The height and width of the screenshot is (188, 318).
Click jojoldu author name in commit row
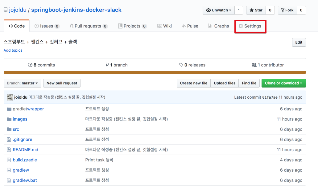[x=21, y=97]
